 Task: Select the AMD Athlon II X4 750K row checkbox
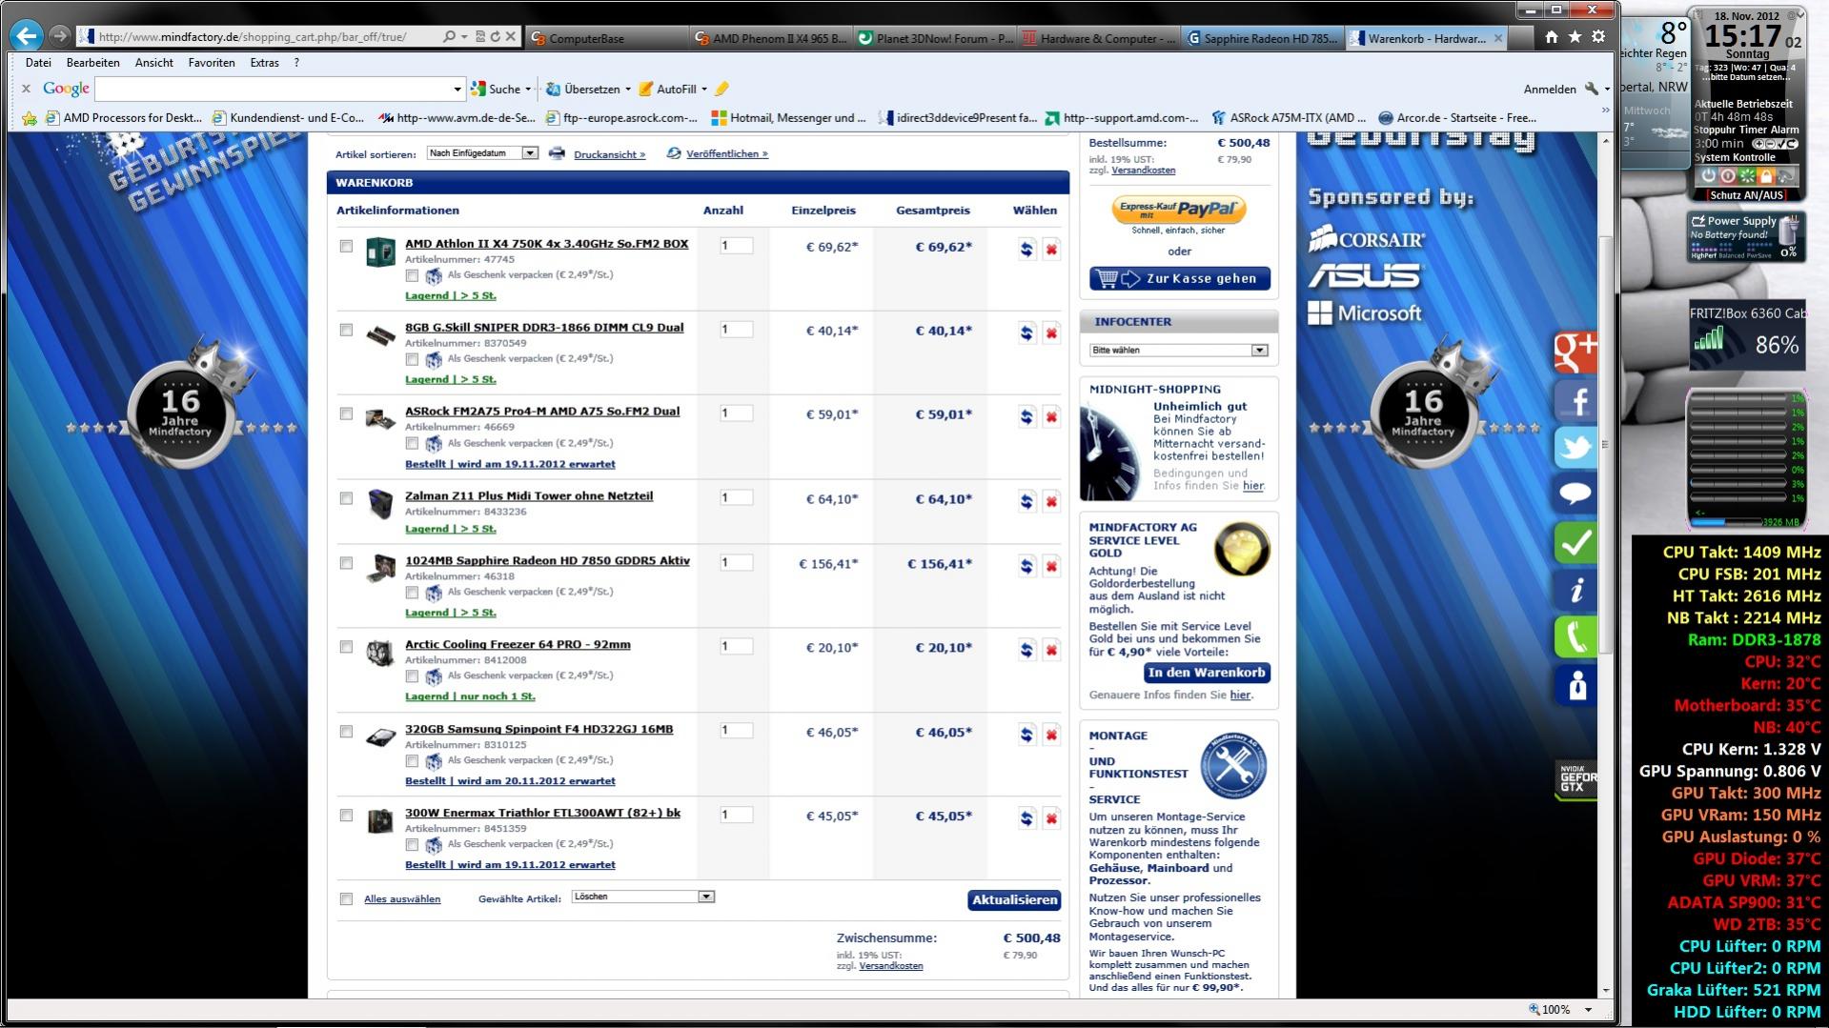[x=346, y=246]
